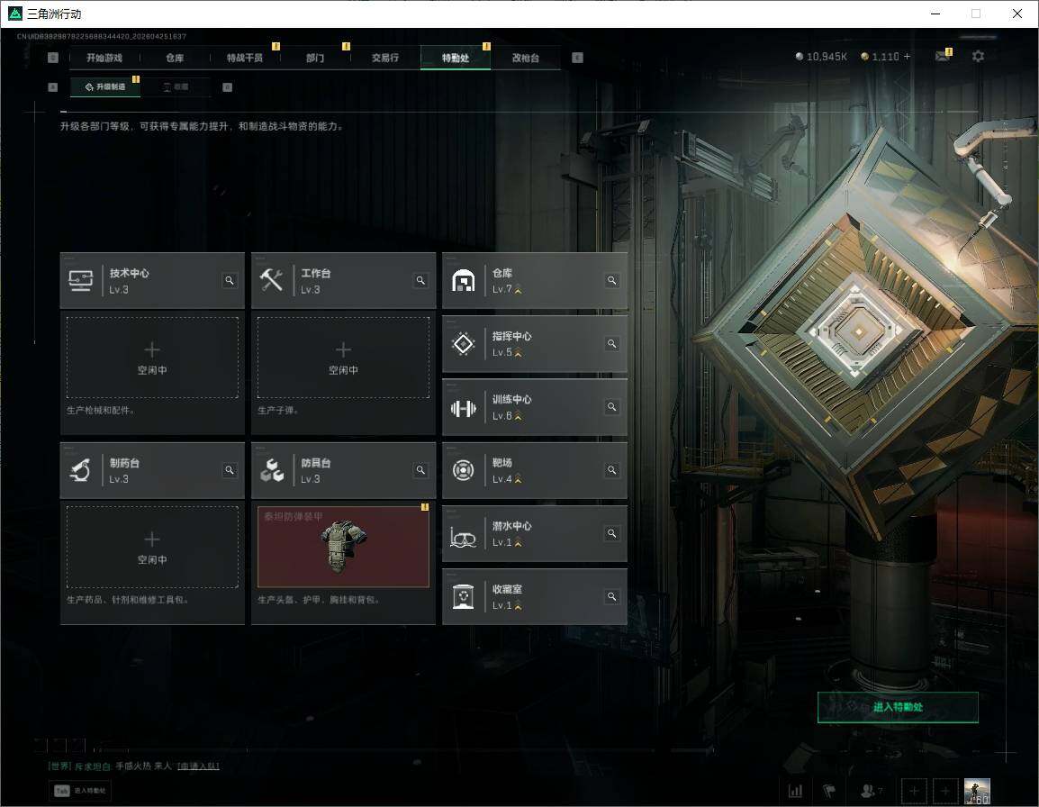This screenshot has width=1039, height=807.
Task: Click the 收藏室 display case icon
Action: (463, 597)
